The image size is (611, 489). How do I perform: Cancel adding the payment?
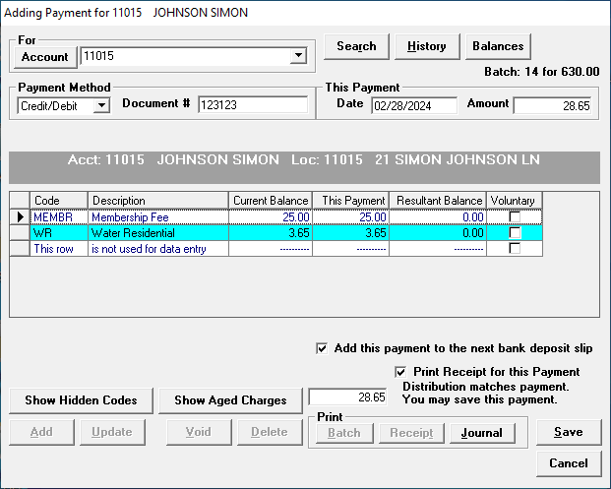(569, 463)
